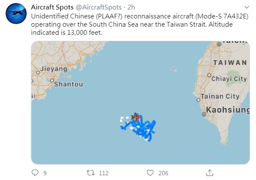Screen dimensions: 256x180
Task: Click the Chiayi City map marker
Action: pos(209,75)
